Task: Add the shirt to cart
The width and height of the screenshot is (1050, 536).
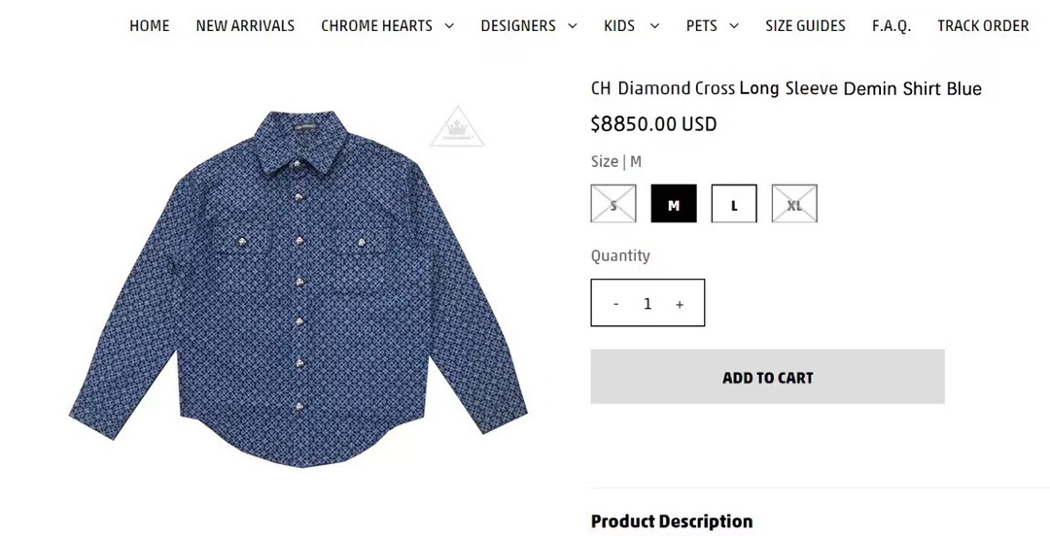Action: tap(767, 377)
